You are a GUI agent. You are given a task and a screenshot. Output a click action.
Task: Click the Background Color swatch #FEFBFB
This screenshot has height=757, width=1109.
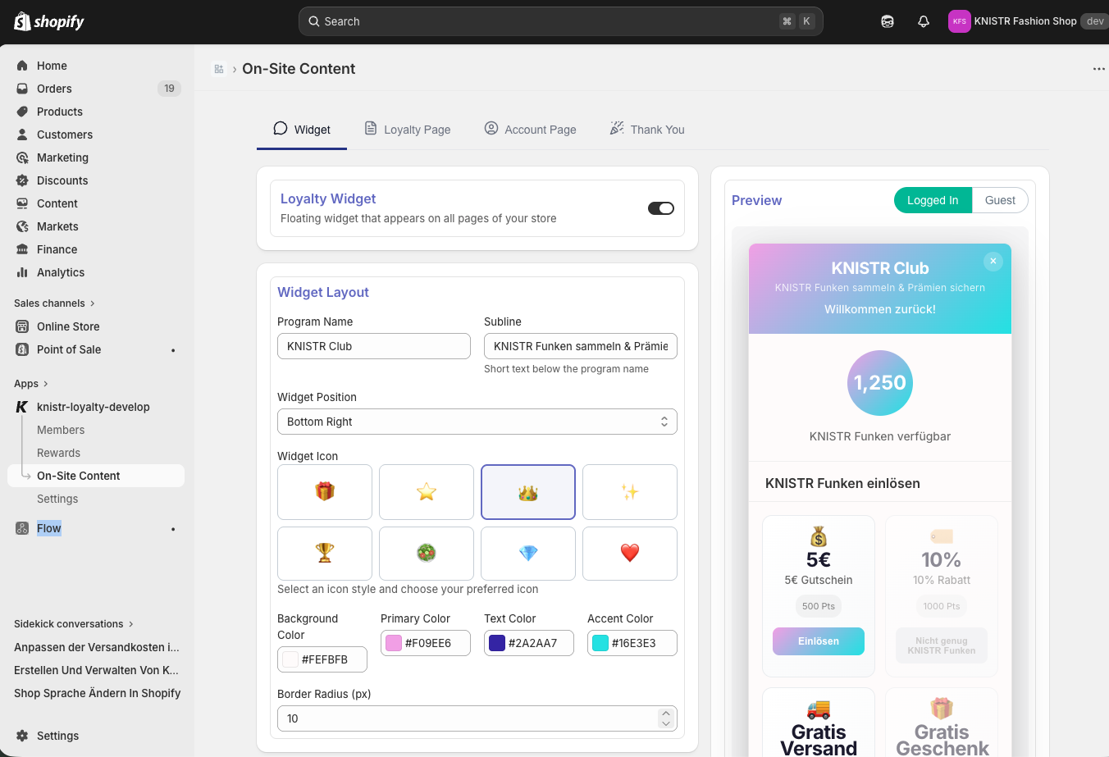coord(290,659)
